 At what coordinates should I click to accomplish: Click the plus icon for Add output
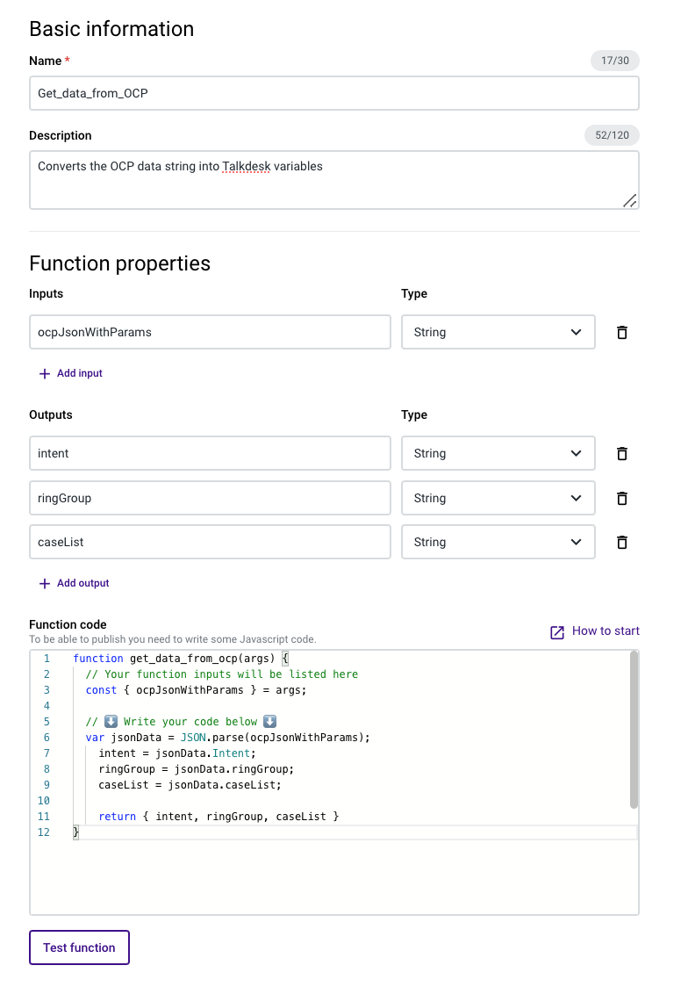click(45, 584)
